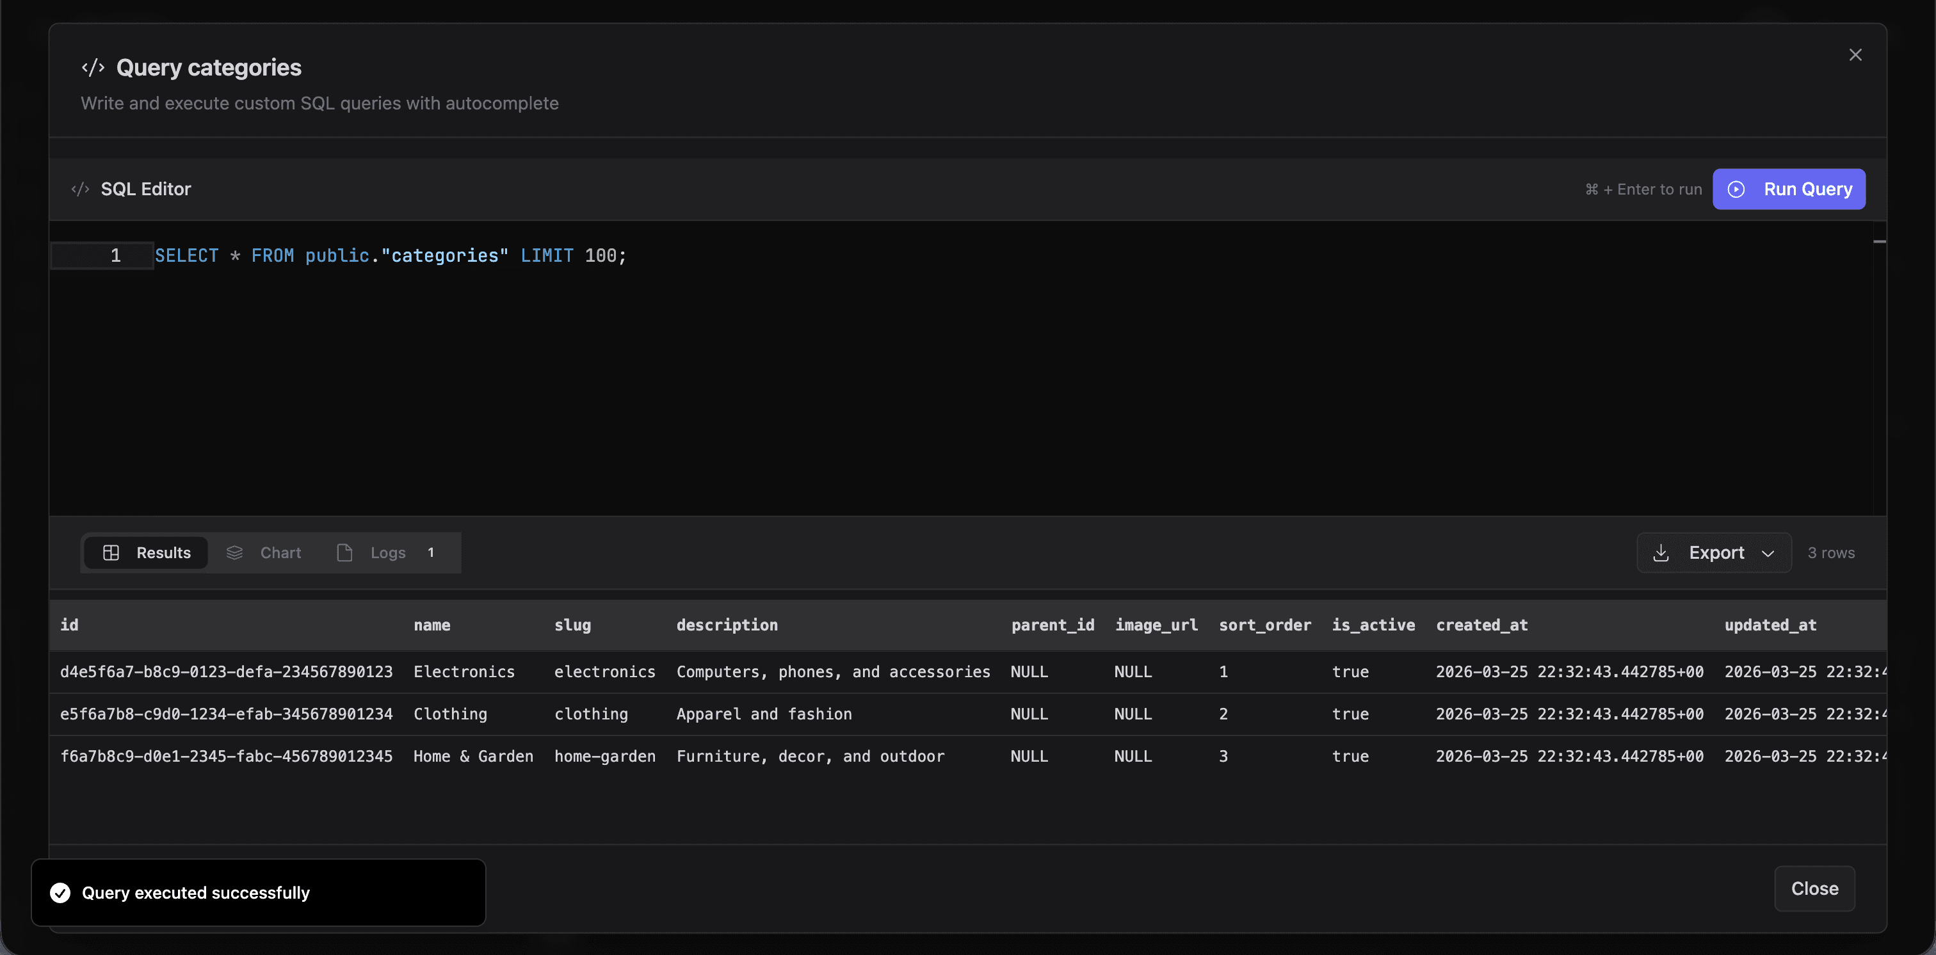Open the Logs tab

[387, 553]
